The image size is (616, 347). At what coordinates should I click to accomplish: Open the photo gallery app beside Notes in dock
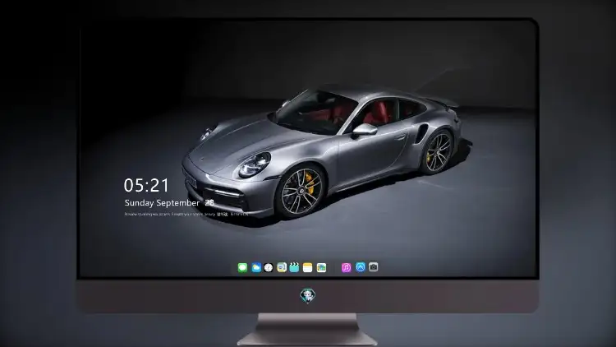coord(321,267)
